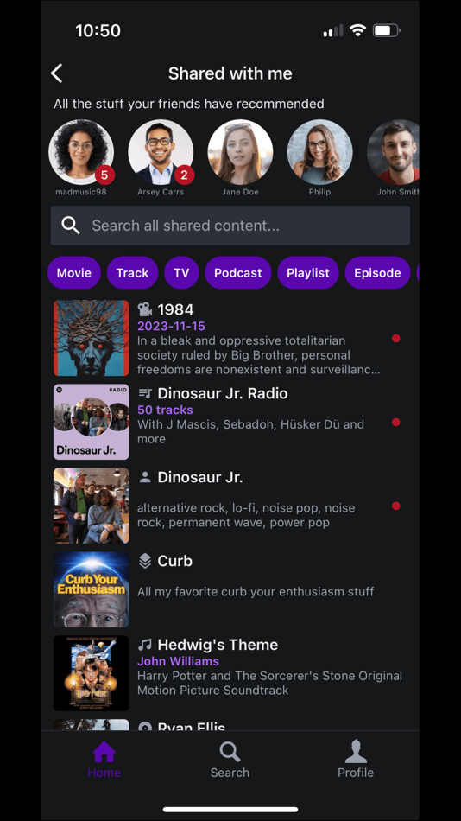Click the red unread dot on 1984
The image size is (461, 821).
coord(396,339)
